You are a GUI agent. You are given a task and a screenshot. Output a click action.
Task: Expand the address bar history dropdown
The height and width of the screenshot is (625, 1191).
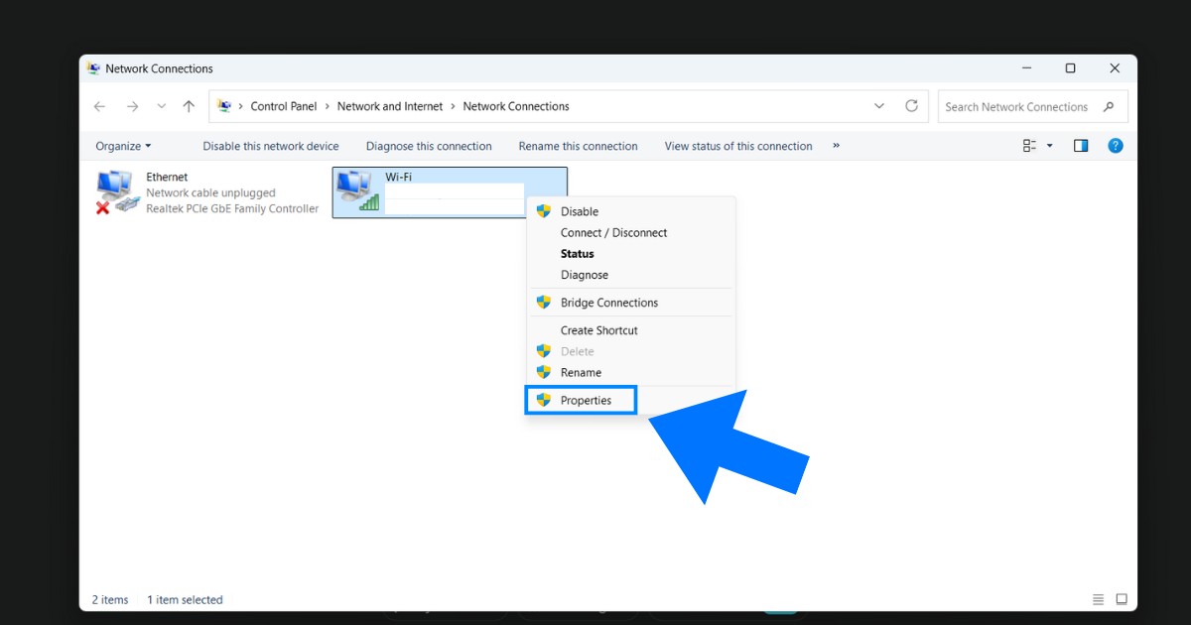[879, 106]
